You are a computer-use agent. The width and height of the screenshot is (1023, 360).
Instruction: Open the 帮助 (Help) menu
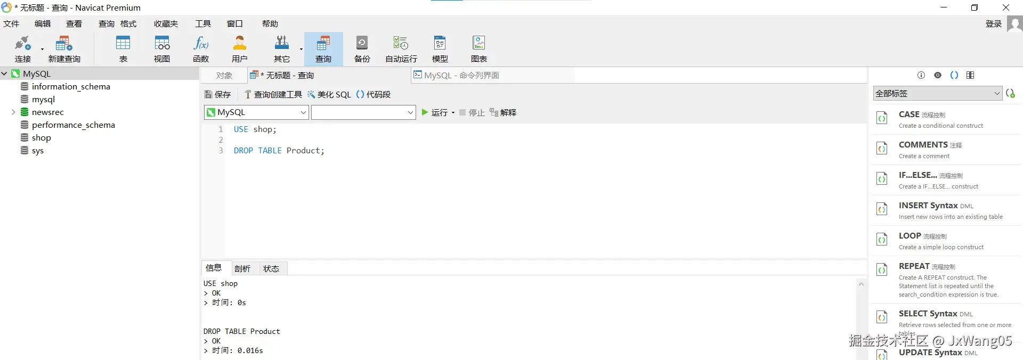270,24
